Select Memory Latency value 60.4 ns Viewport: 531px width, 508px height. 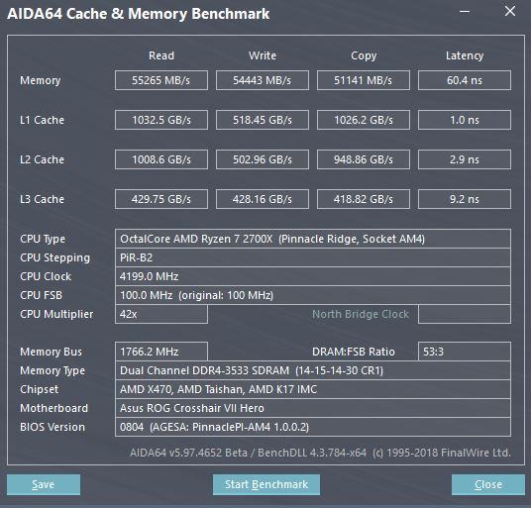click(465, 80)
